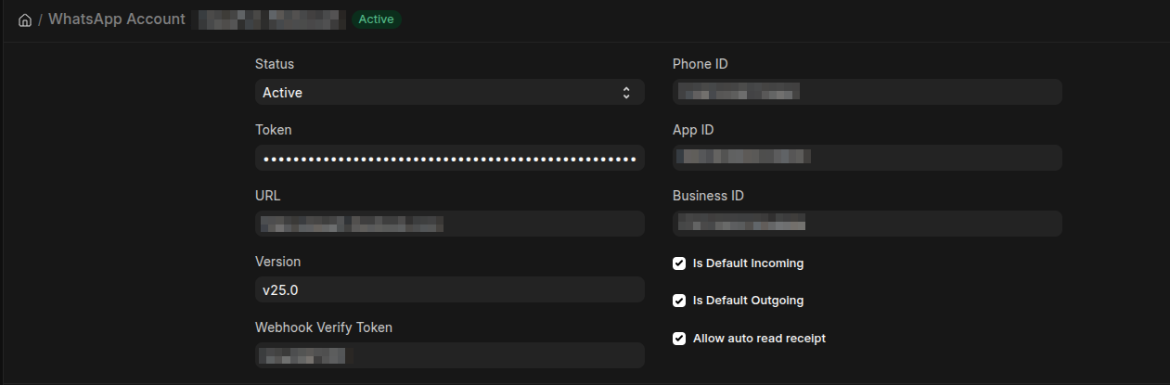The height and width of the screenshot is (385, 1170).
Task: Click the green Active status badge
Action: [x=376, y=19]
